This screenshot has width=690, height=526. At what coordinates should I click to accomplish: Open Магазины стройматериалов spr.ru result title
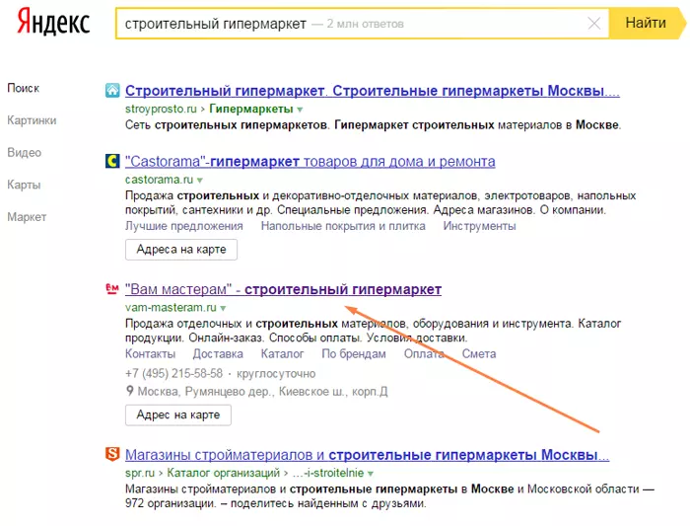(x=367, y=455)
